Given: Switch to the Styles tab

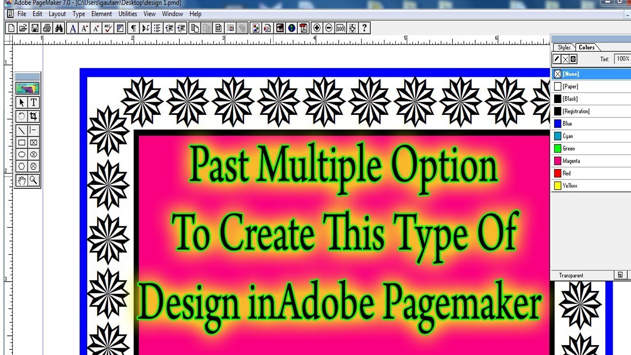Looking at the screenshot, I should tap(564, 47).
